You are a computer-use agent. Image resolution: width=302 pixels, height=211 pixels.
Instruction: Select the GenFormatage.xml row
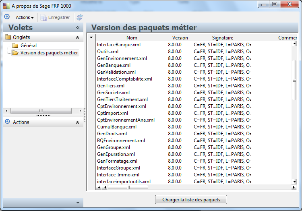[x=194, y=161]
